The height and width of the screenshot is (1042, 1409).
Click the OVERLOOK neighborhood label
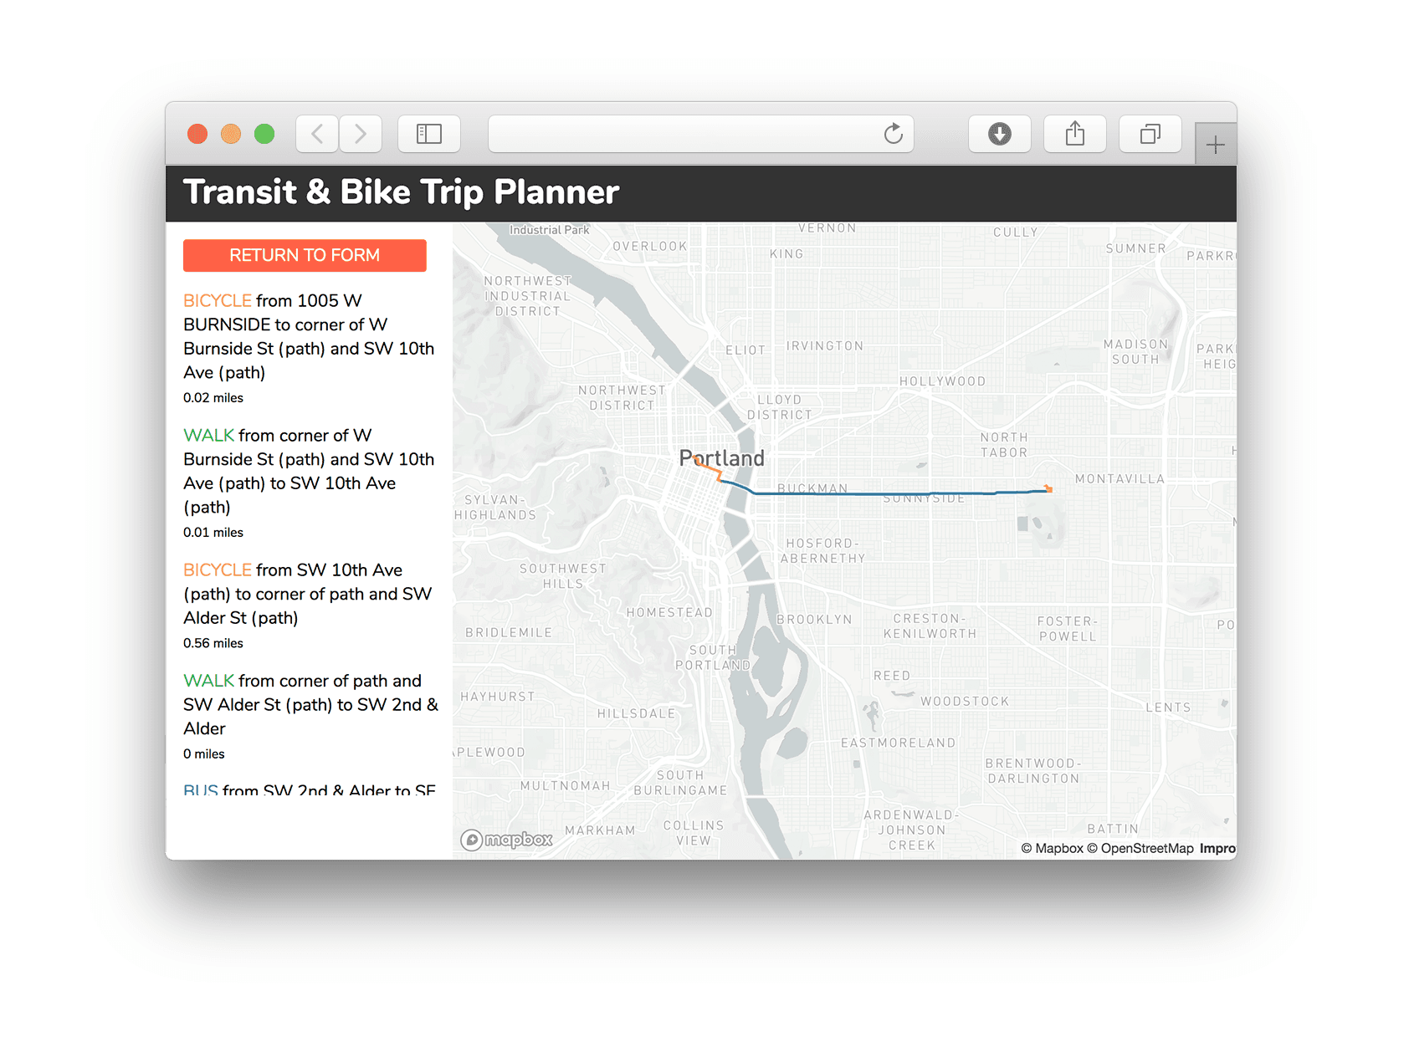(x=650, y=247)
